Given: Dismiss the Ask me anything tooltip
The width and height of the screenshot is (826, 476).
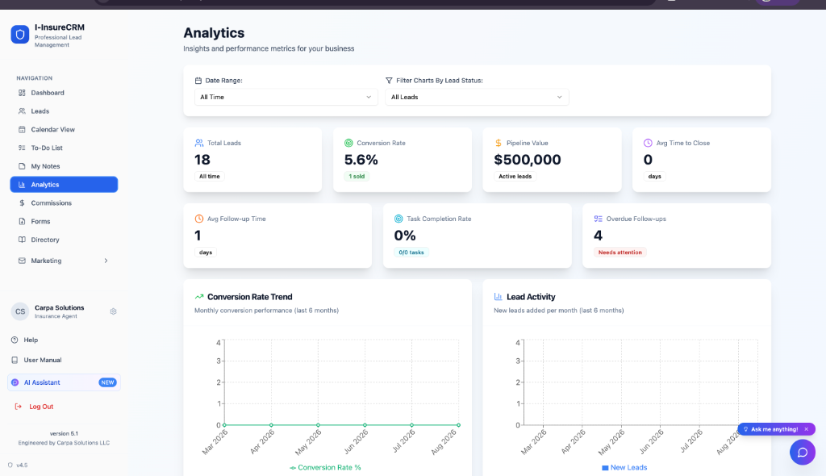Looking at the screenshot, I should (x=807, y=429).
